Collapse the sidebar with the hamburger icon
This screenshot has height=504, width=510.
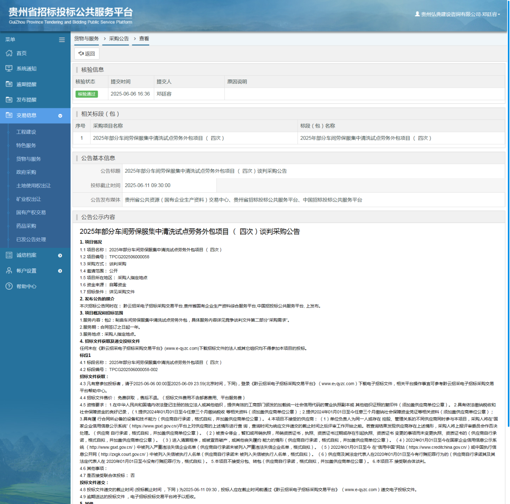click(62, 39)
